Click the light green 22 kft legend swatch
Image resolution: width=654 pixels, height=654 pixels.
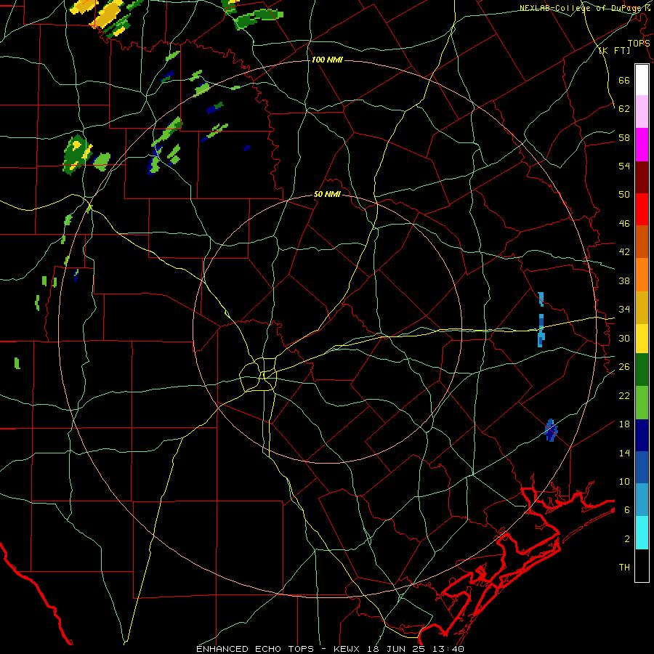[x=642, y=403]
